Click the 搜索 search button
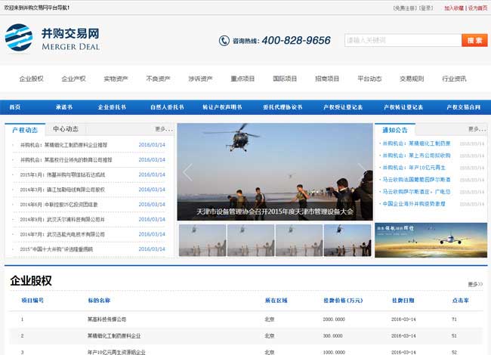The width and height of the screenshot is (491, 355). coord(474,40)
